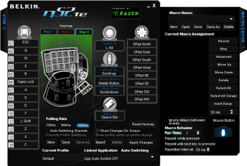Select key 09 icon beside D
Screen dimensions: 247x166
click(x=11, y=106)
